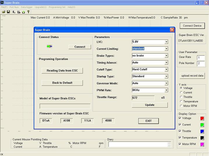The height and width of the screenshot is (156, 209).
Task: Click the SampleRate value 30
Action: [180, 17]
